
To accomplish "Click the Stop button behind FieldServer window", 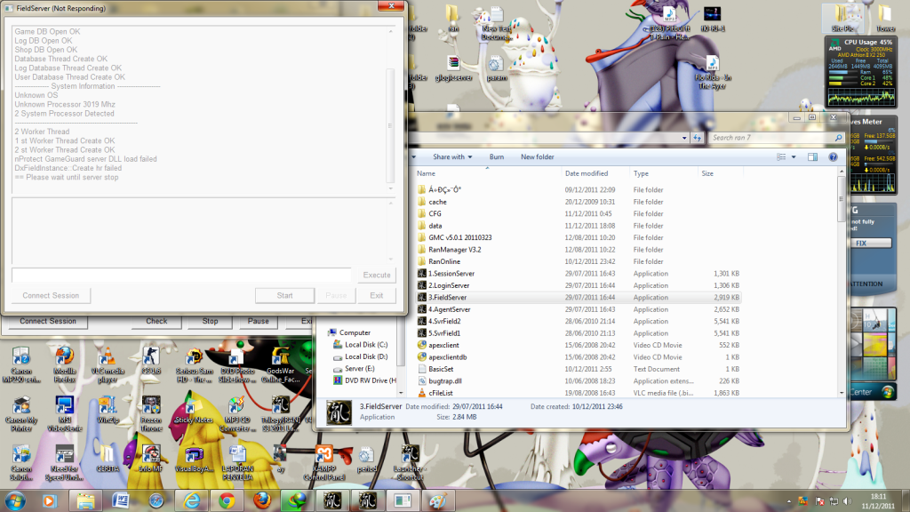I will click(210, 321).
